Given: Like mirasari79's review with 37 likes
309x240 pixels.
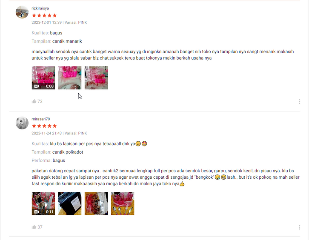Looking at the screenshot, I should [x=34, y=227].
